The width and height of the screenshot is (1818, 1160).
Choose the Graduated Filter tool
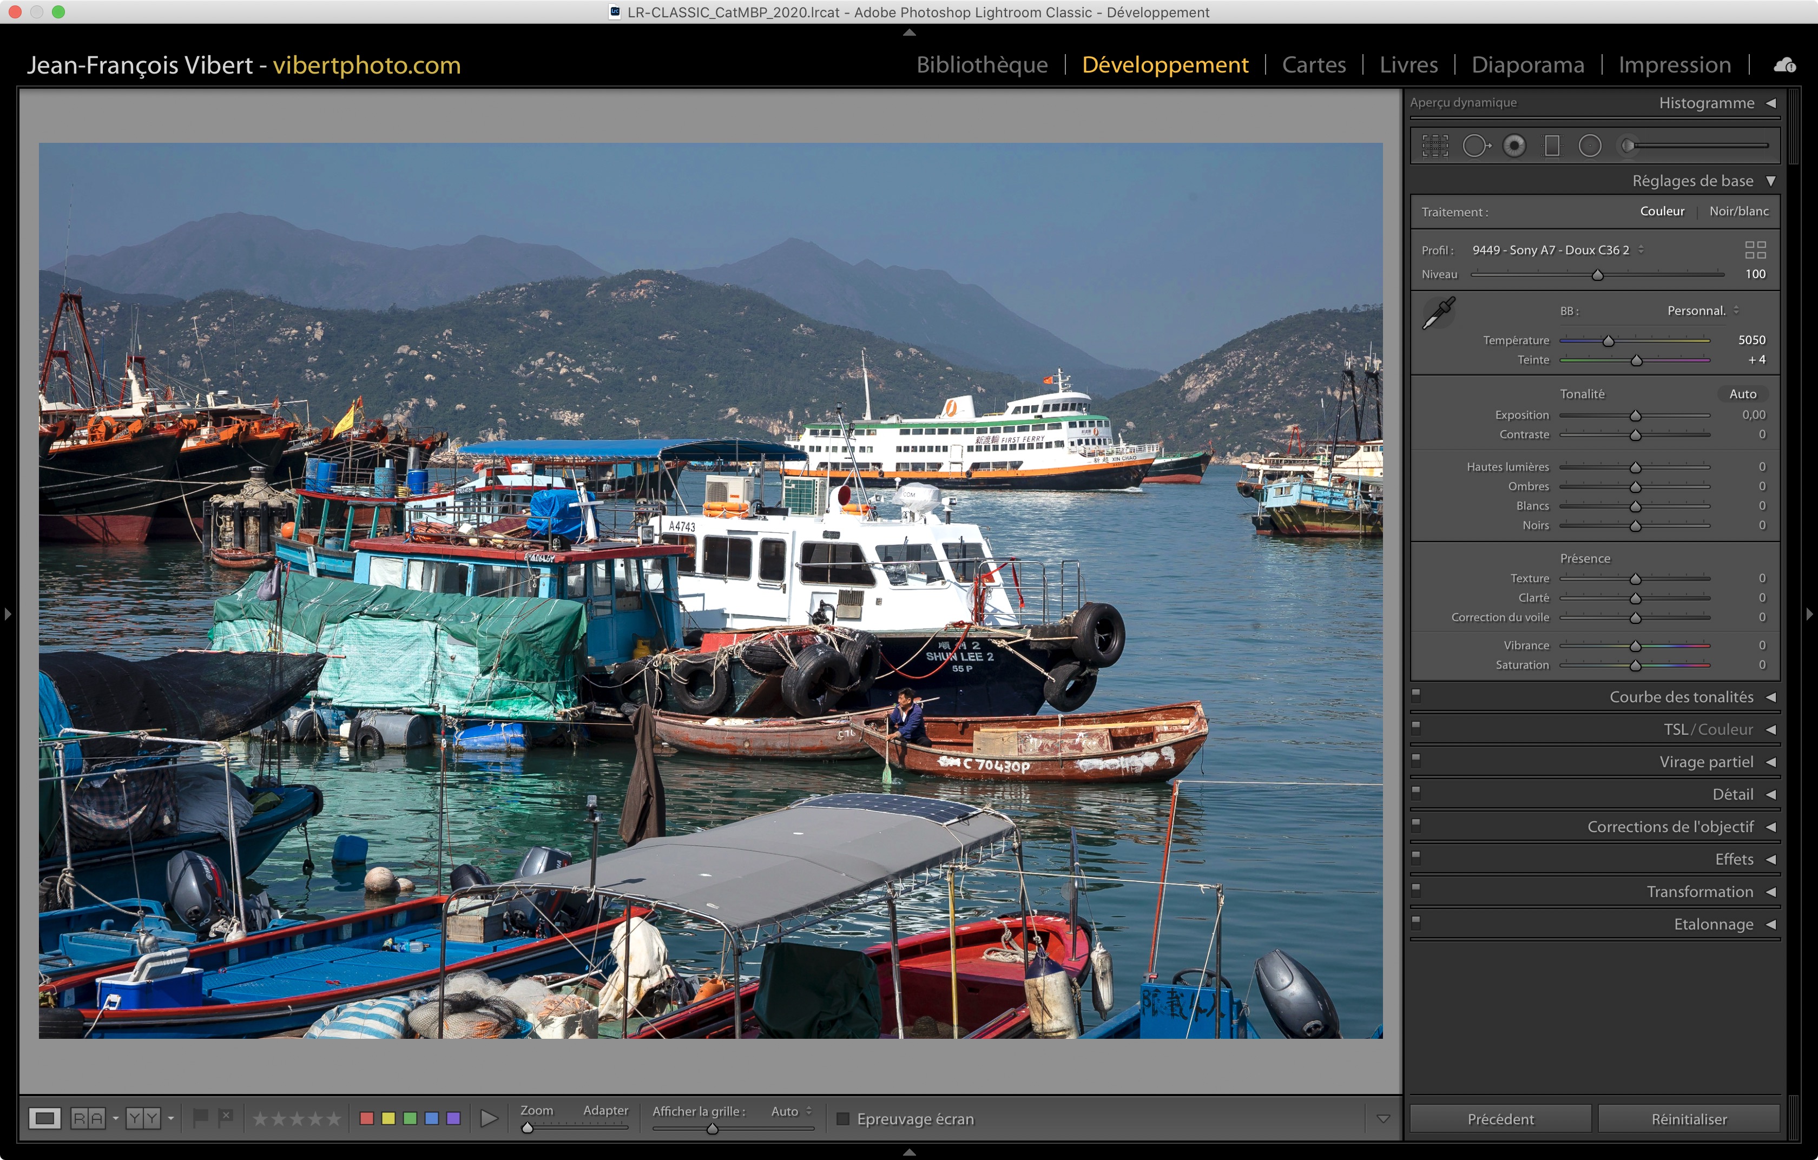click(1552, 146)
